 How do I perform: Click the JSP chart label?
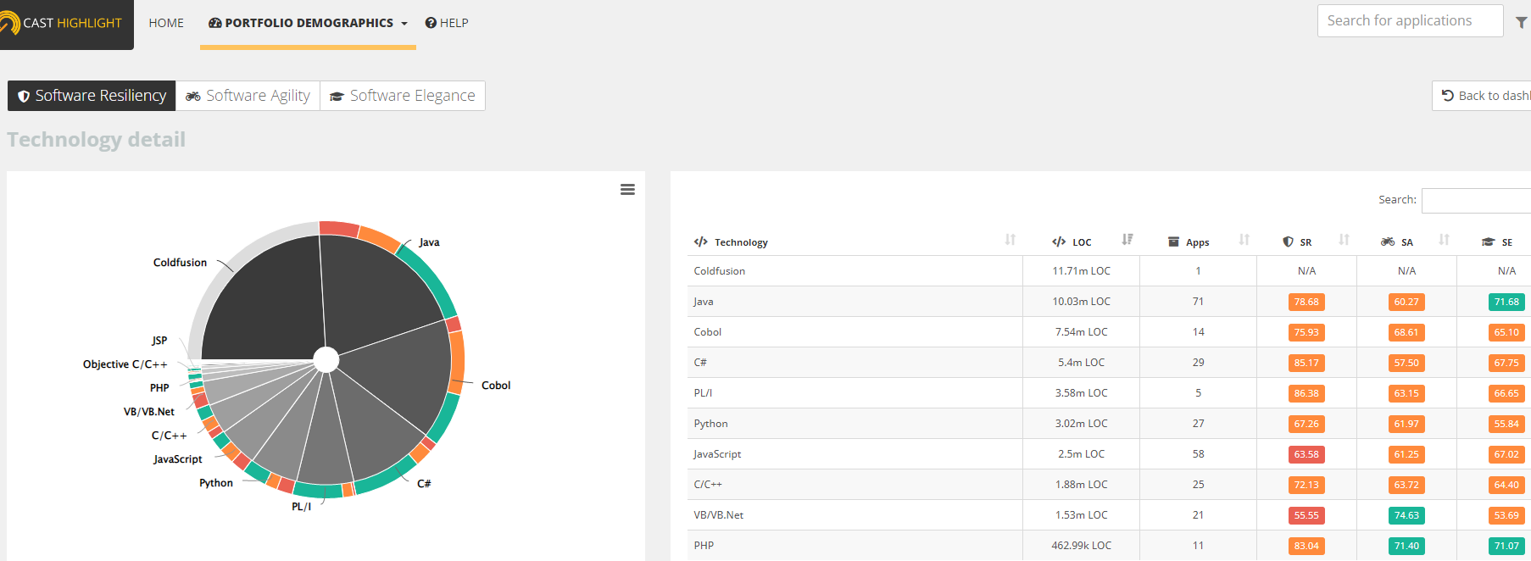(159, 341)
